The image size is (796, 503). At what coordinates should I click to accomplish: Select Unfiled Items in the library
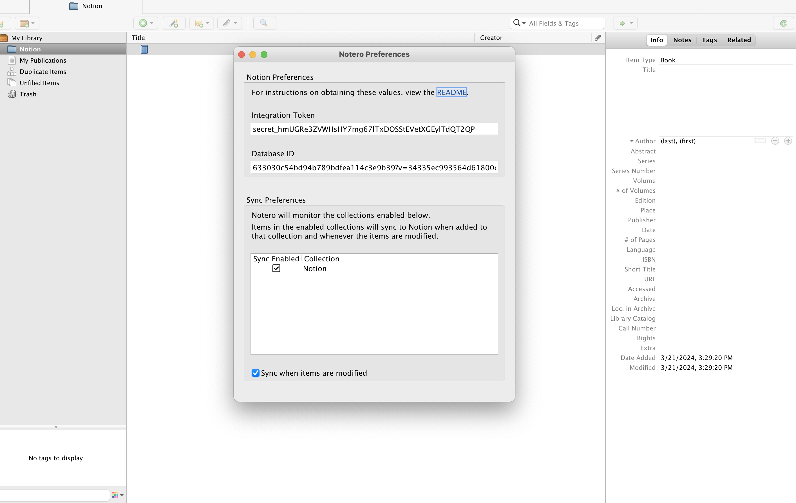click(x=39, y=83)
